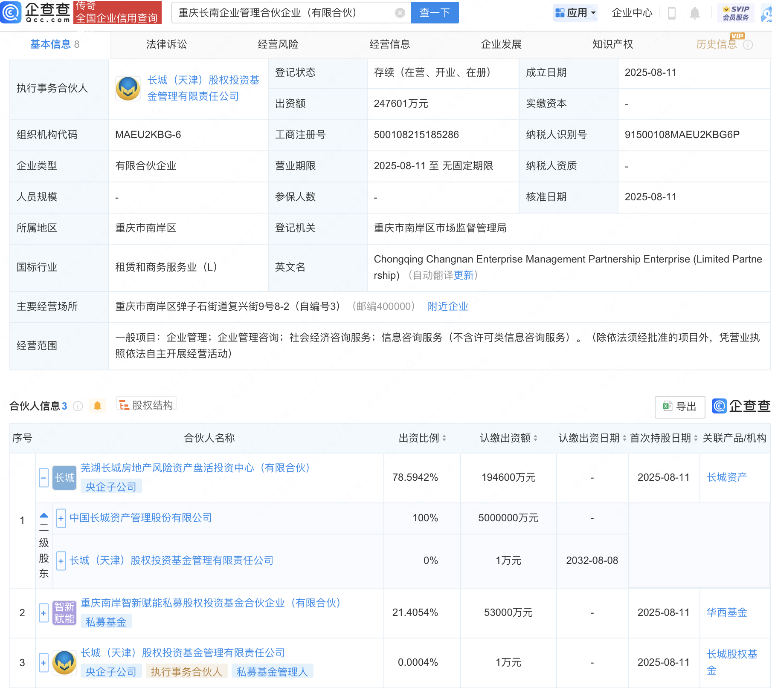This screenshot has height=693, width=772.
Task: Click the executive partner company logo
Action: (x=128, y=89)
